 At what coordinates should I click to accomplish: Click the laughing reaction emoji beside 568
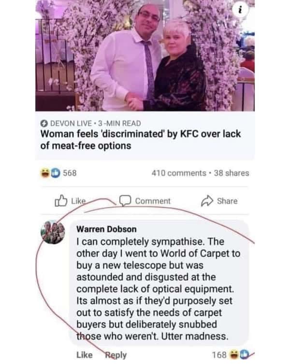45,173
